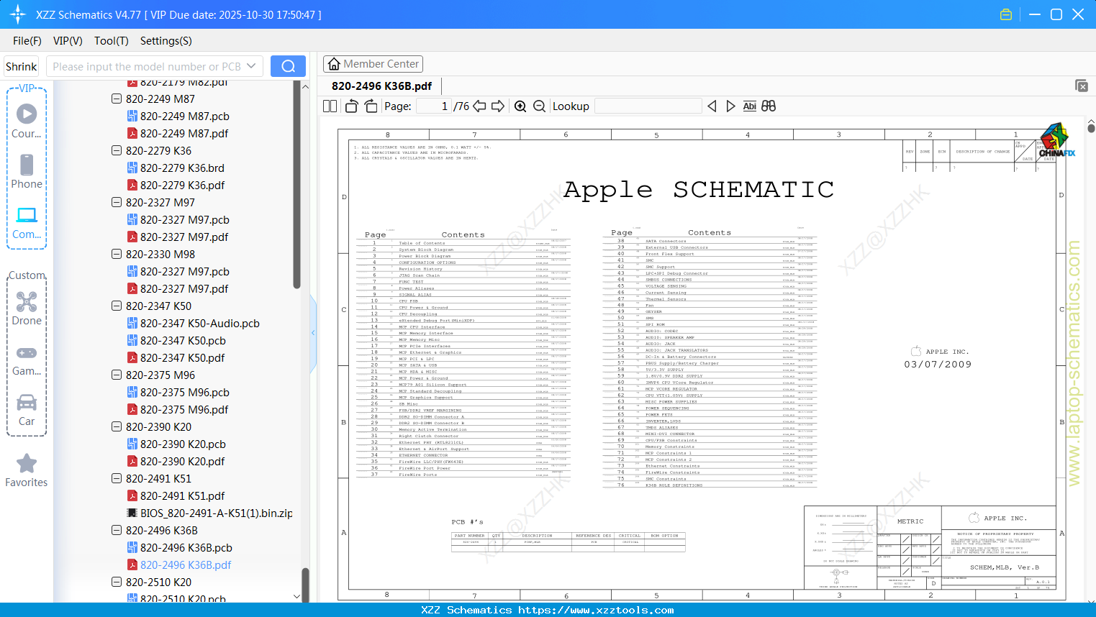Rotate the page counterclockwise
The image size is (1096, 617).
[352, 106]
